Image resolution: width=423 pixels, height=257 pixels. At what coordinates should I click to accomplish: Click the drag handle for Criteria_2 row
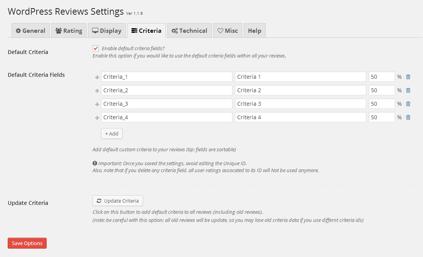click(97, 91)
